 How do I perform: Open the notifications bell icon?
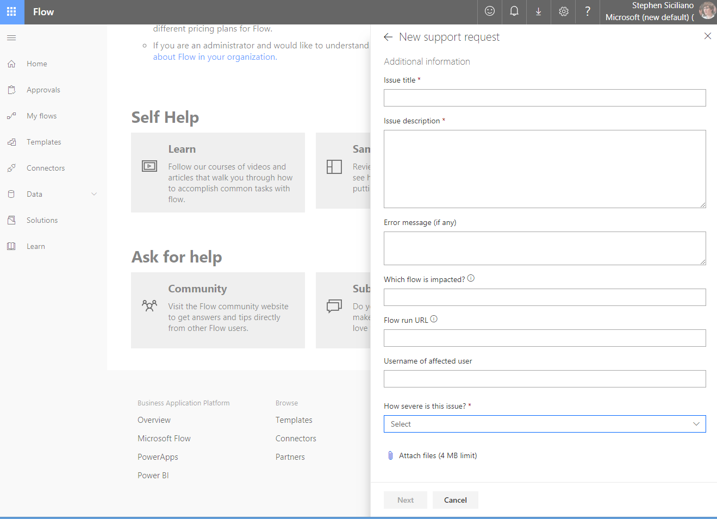point(514,11)
